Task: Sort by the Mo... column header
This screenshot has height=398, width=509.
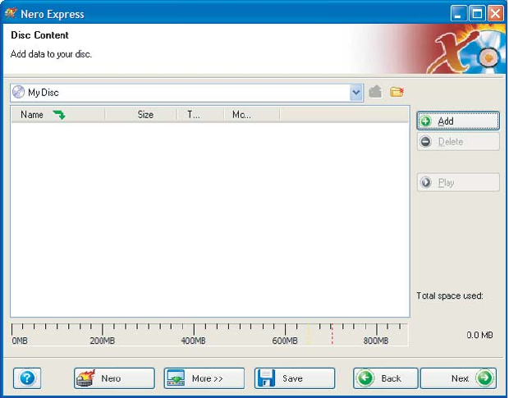Action: point(252,115)
